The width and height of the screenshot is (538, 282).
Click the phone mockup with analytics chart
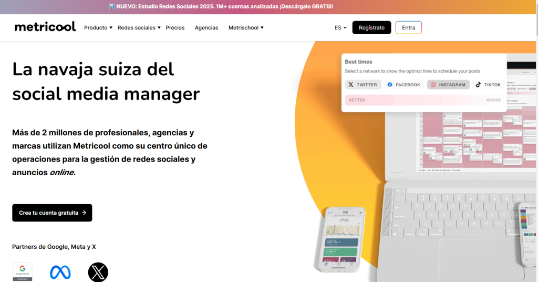(x=342, y=239)
